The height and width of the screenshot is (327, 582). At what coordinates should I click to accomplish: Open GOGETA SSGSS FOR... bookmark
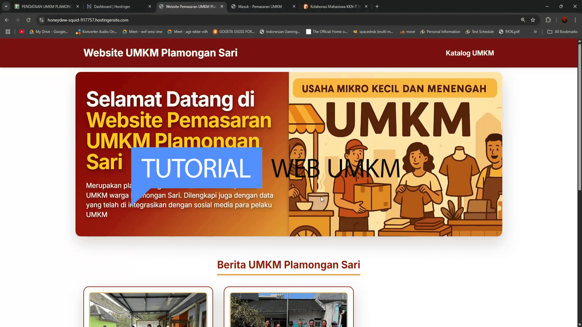click(x=234, y=31)
